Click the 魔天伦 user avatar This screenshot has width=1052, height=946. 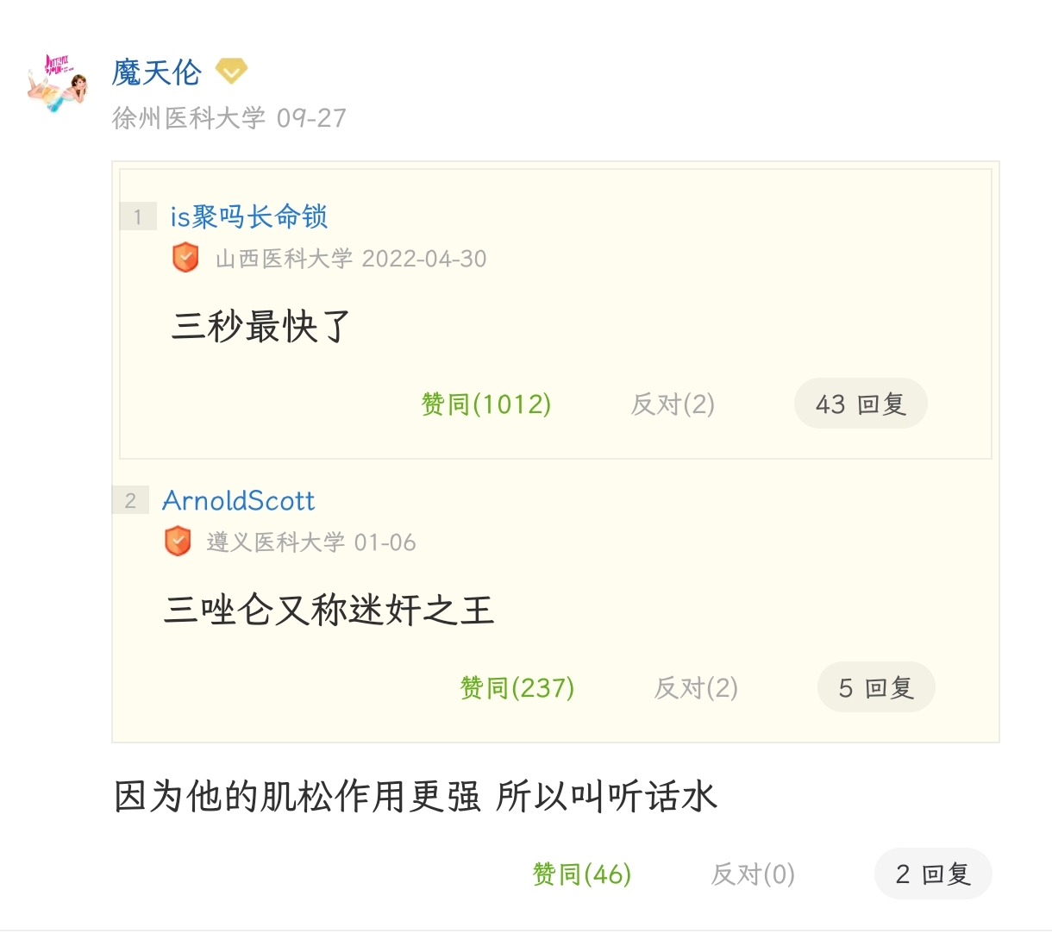(57, 85)
